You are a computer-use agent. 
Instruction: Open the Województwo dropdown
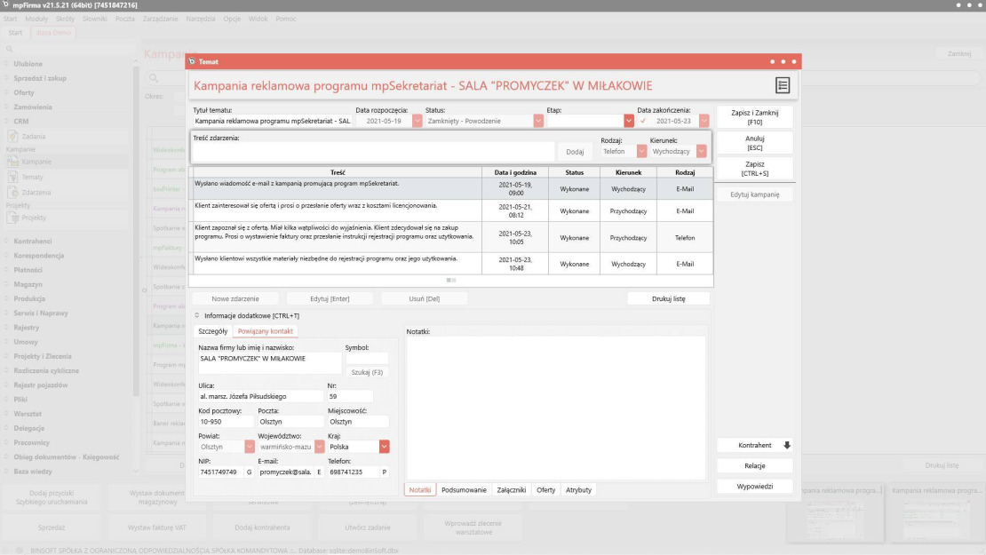[x=320, y=447]
